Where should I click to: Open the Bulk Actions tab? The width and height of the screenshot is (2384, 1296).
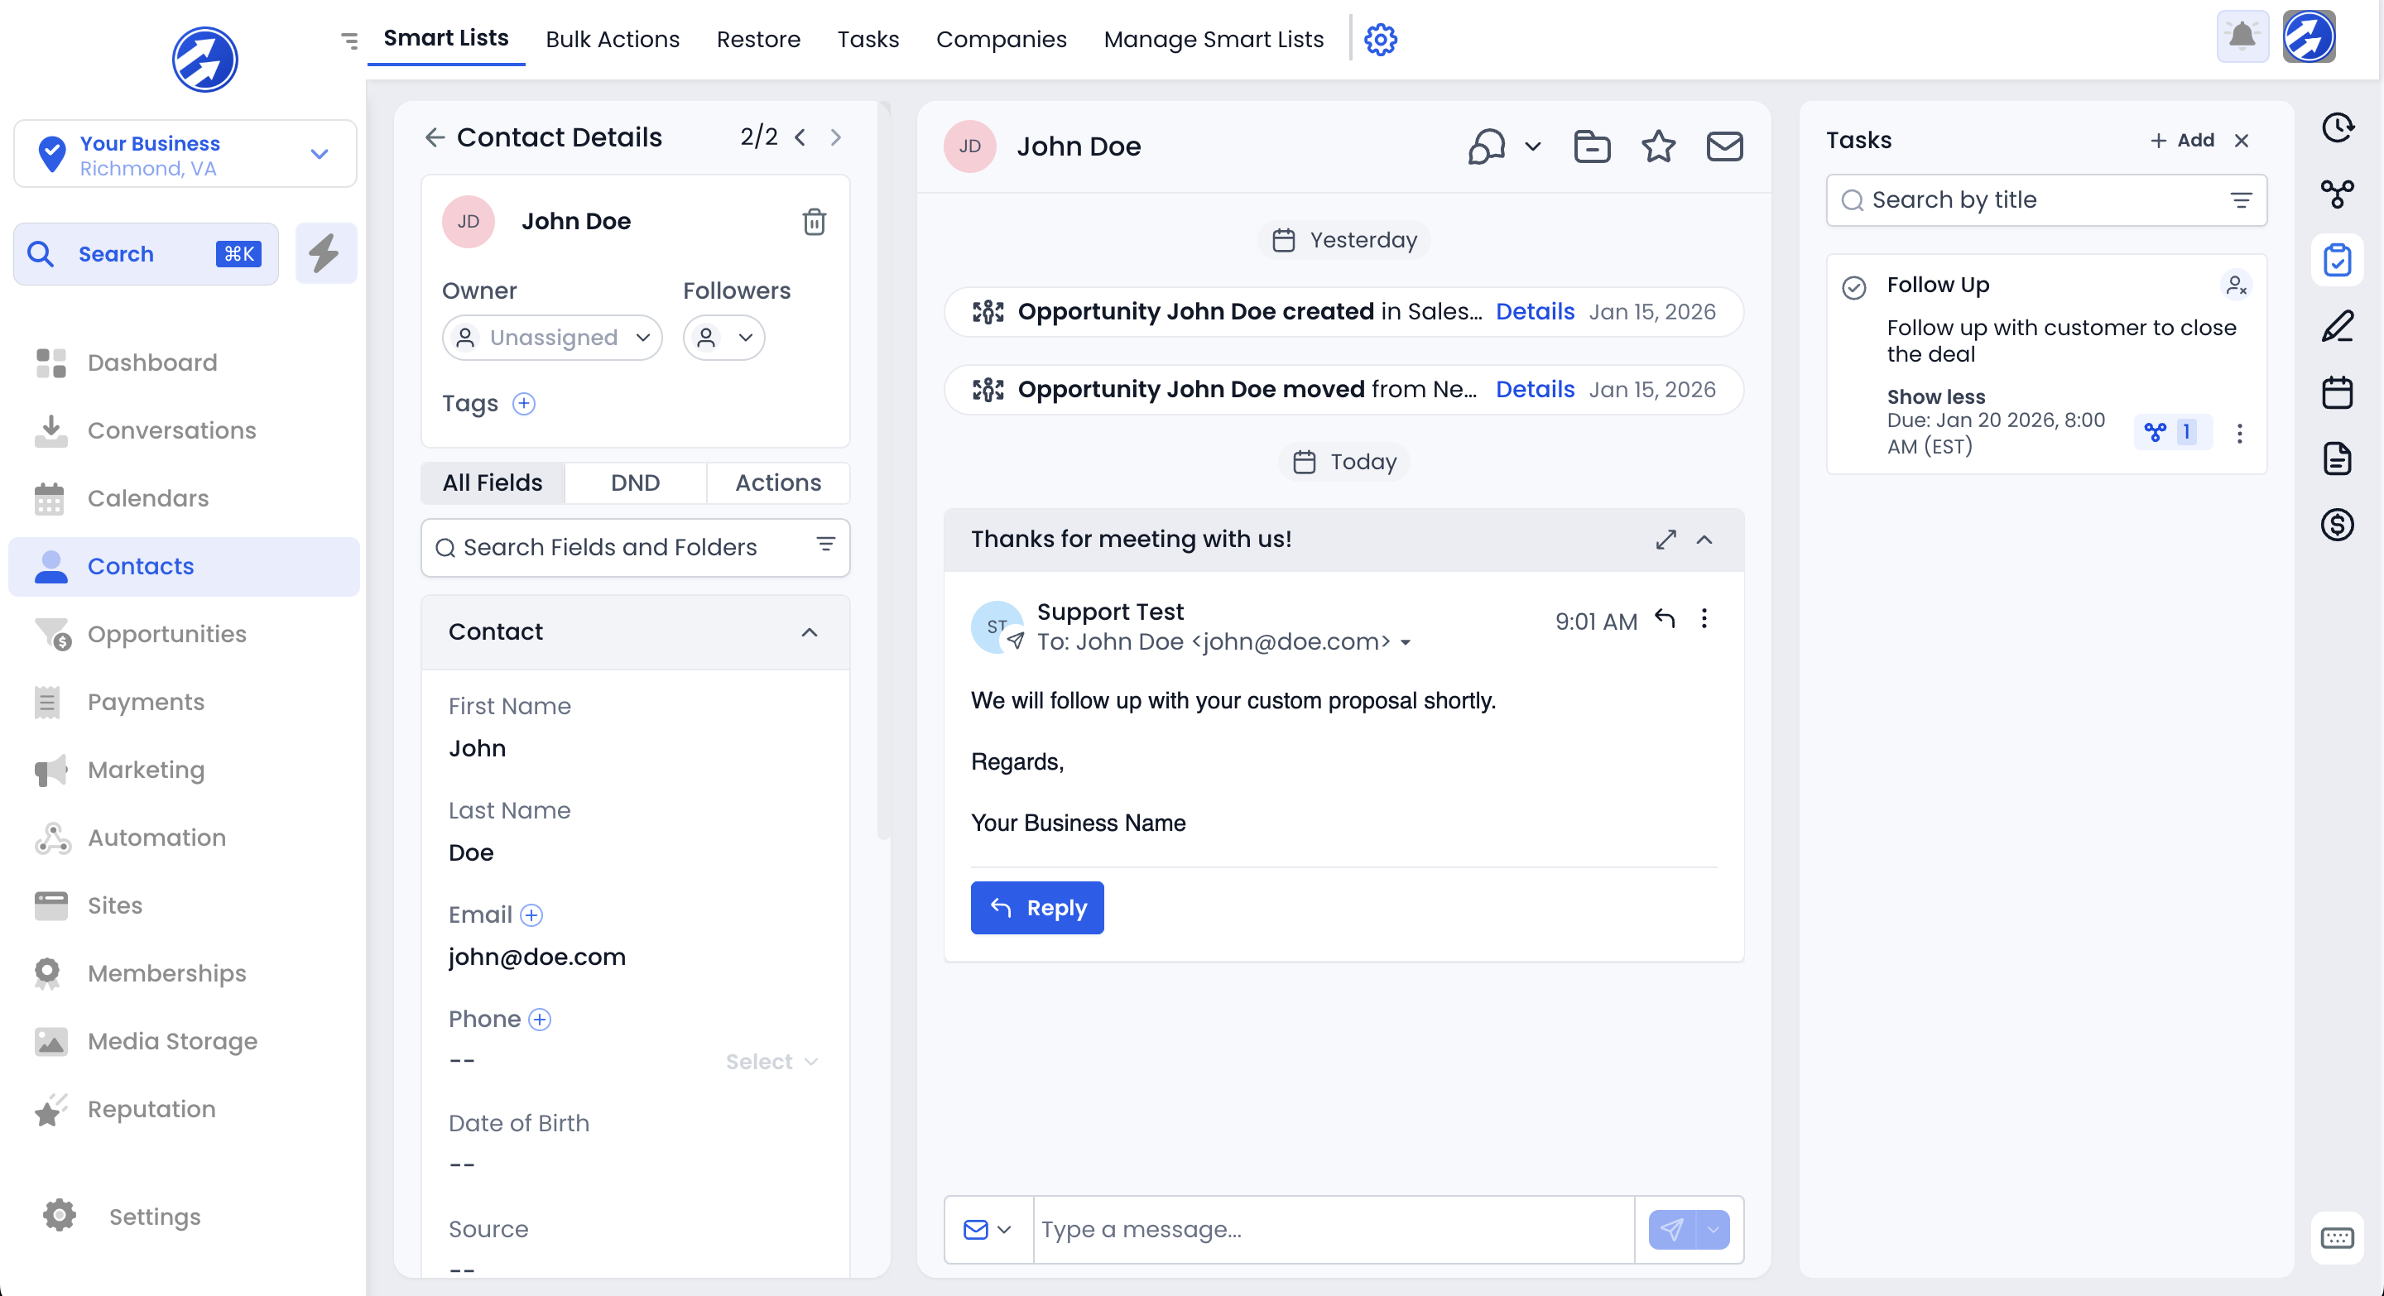613,39
